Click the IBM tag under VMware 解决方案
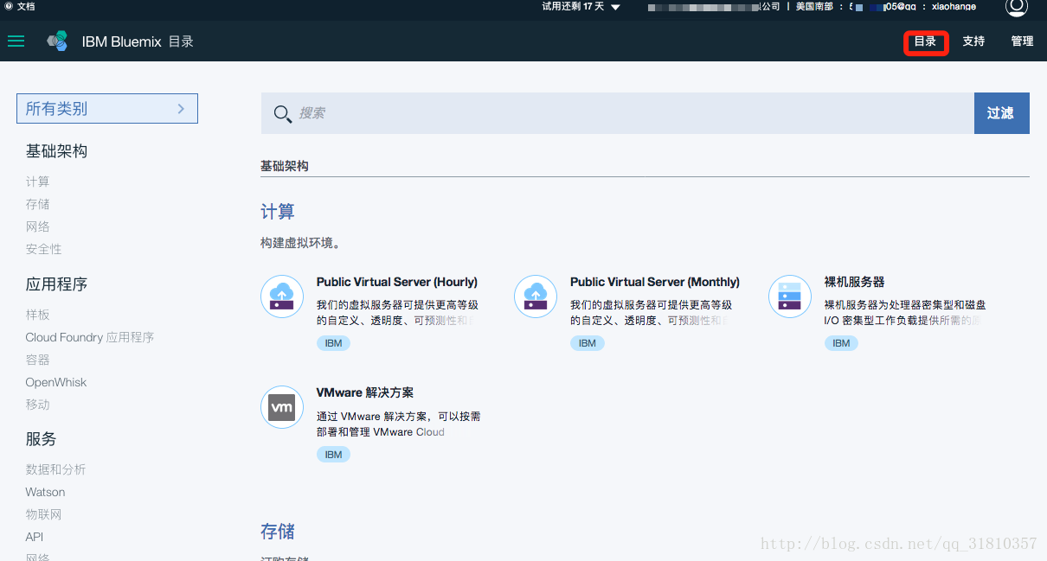The image size is (1047, 561). coord(333,454)
